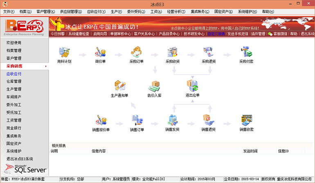
Task: Select 现金银行 in the sidebar
Action: pyautogui.click(x=13, y=128)
